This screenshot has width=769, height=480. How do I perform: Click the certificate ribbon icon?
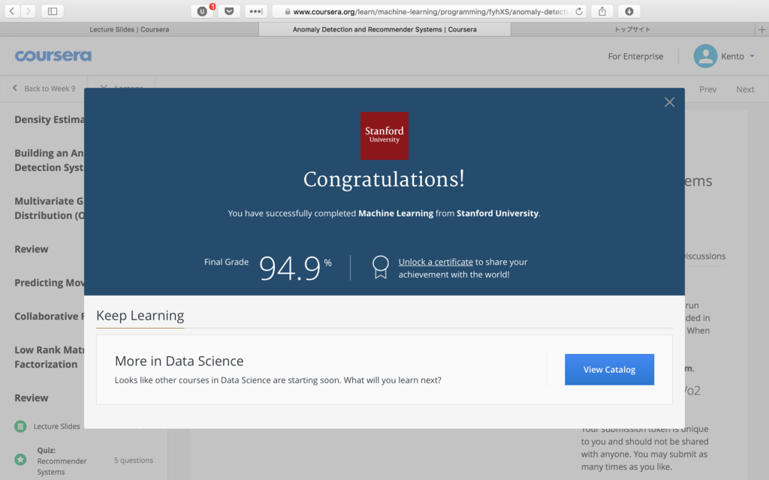click(x=380, y=268)
